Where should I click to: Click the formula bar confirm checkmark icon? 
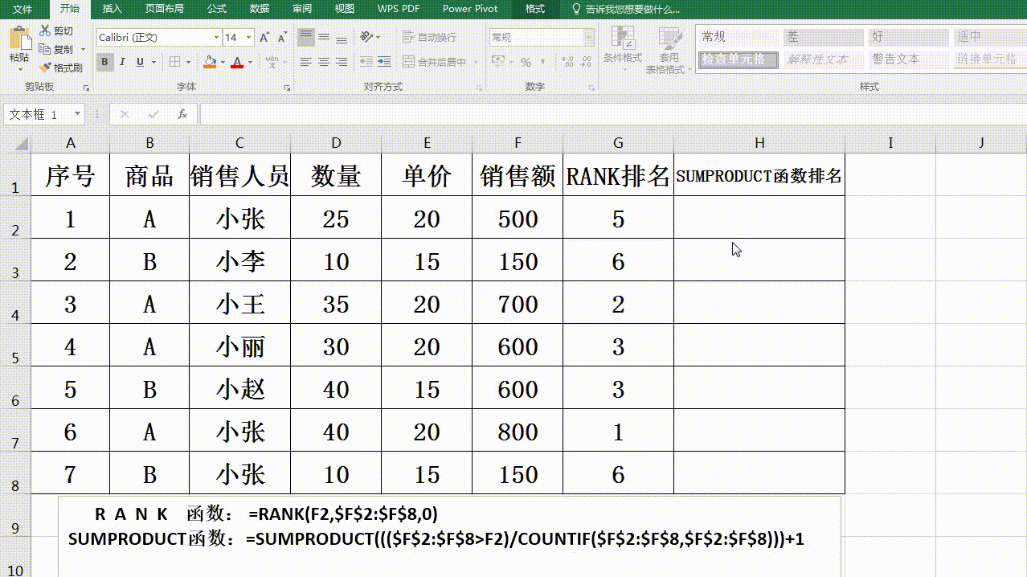pyautogui.click(x=153, y=115)
